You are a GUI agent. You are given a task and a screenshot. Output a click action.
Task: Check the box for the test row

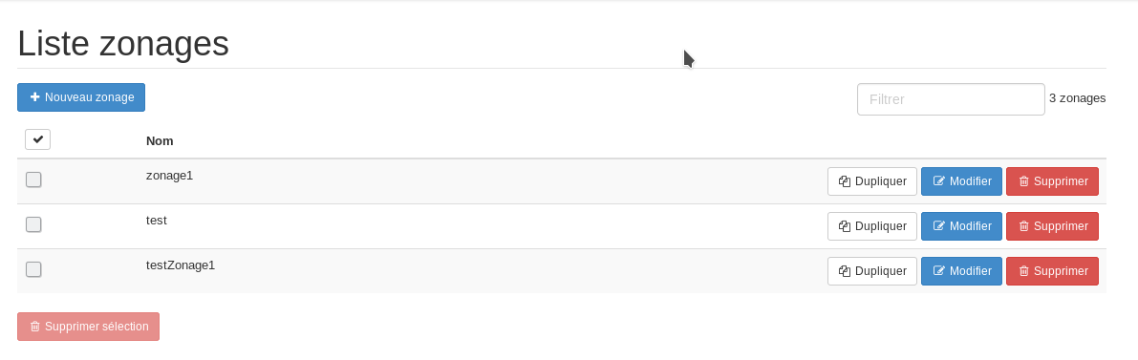click(x=33, y=224)
